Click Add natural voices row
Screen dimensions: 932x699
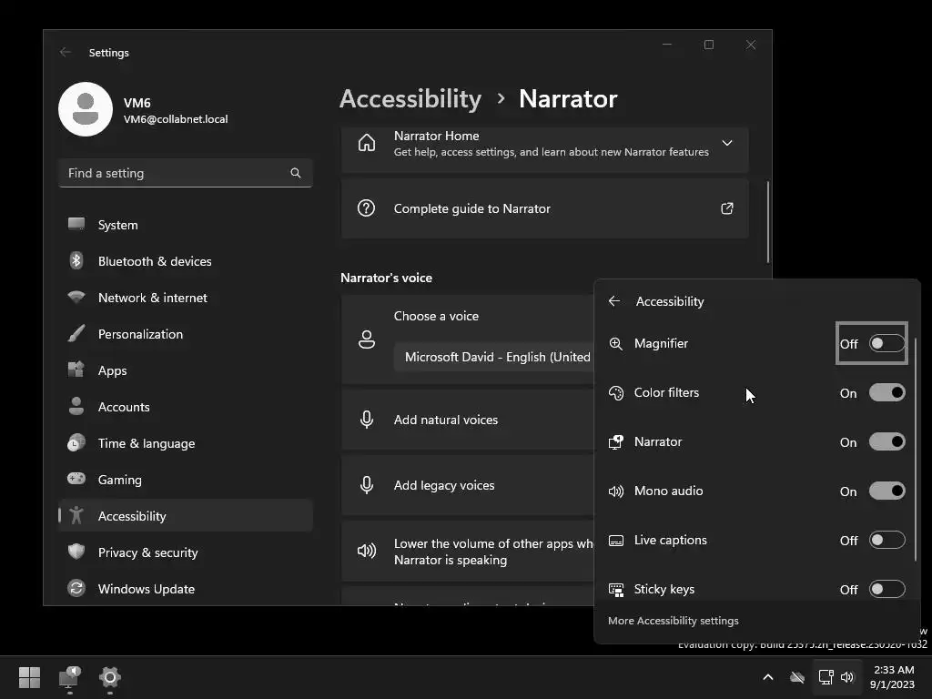click(x=468, y=420)
